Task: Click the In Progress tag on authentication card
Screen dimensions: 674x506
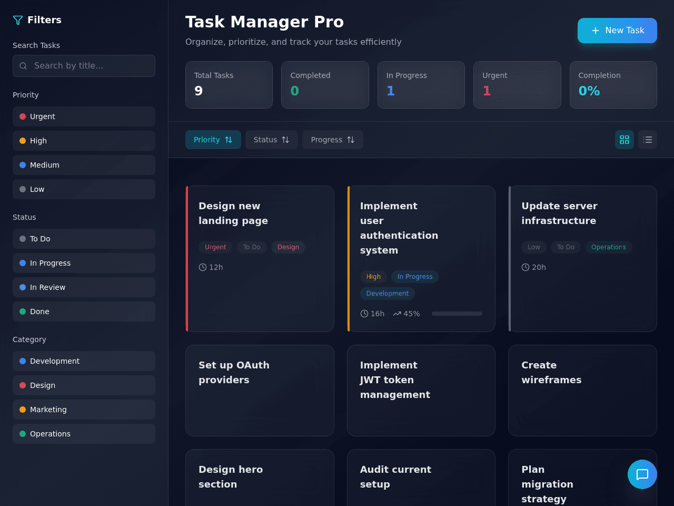Action: coord(415,277)
